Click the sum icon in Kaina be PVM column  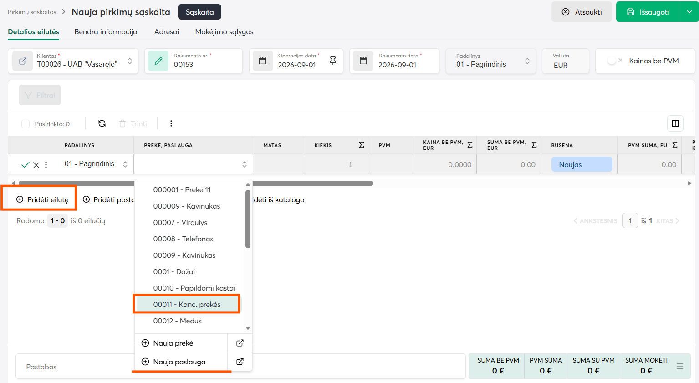(x=470, y=145)
